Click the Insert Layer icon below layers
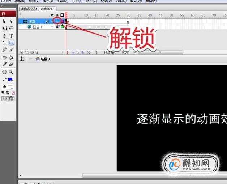 click(22, 52)
